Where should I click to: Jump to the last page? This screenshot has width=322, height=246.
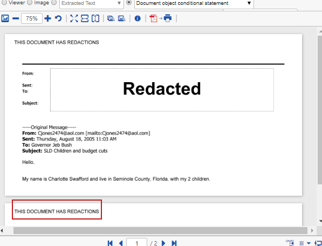coord(174,243)
